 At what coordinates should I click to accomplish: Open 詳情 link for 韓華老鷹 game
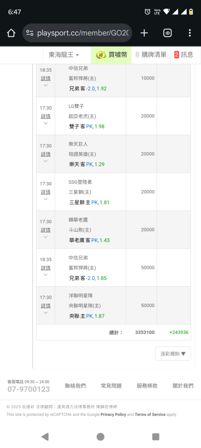click(x=46, y=230)
